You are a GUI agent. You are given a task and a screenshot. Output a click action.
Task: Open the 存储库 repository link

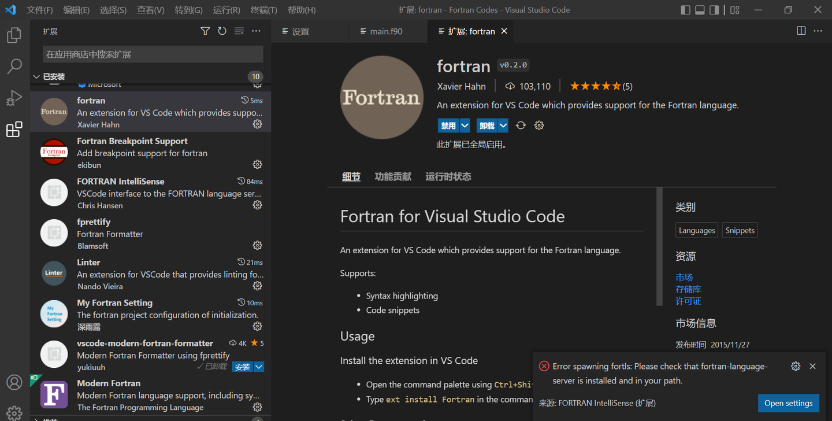688,289
